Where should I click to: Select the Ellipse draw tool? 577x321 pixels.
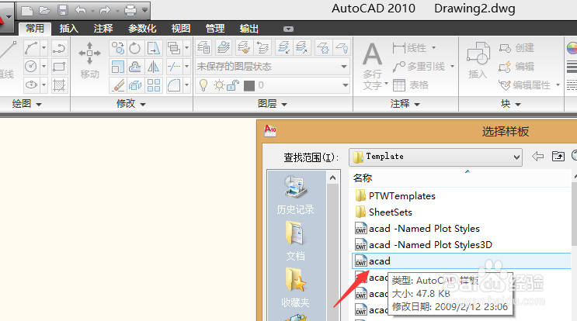[31, 85]
